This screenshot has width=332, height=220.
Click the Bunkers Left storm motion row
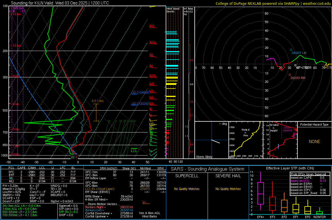[109, 210]
